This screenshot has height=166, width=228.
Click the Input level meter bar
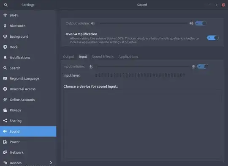140,75
